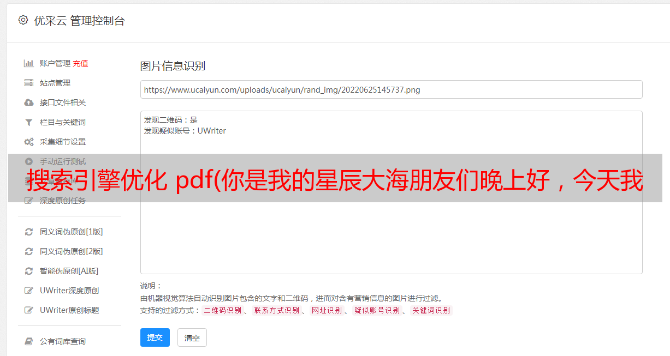This screenshot has width=670, height=356.
Task: Click the image URL input field
Action: (x=391, y=89)
